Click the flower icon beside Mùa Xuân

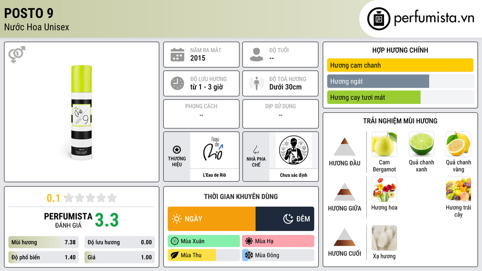[x=175, y=241]
